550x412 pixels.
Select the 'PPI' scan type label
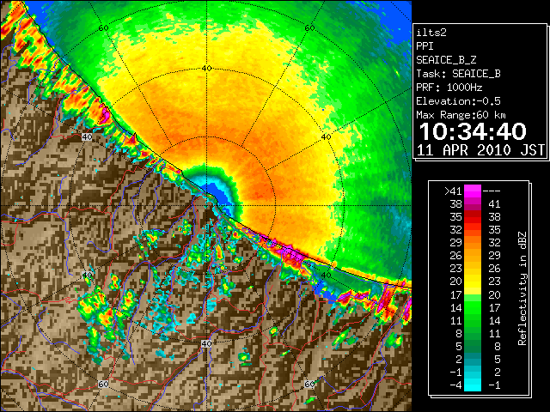[425, 46]
